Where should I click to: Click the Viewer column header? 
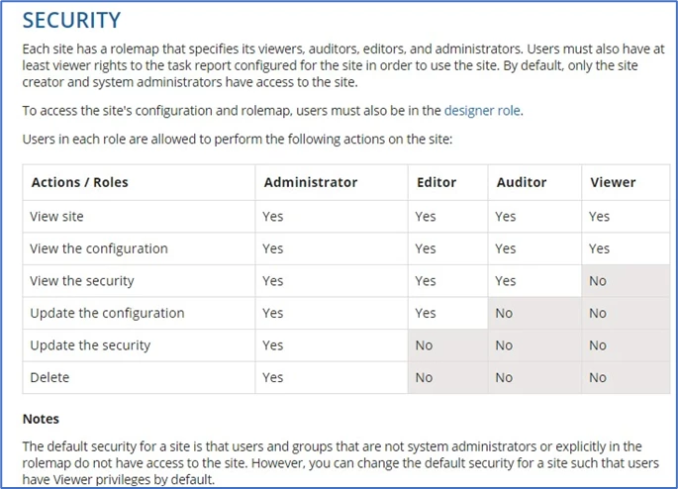[x=613, y=182]
